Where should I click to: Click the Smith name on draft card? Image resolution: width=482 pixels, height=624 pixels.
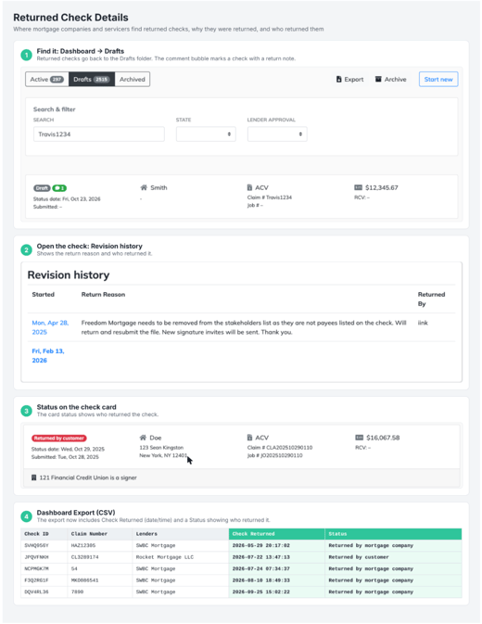pos(159,187)
